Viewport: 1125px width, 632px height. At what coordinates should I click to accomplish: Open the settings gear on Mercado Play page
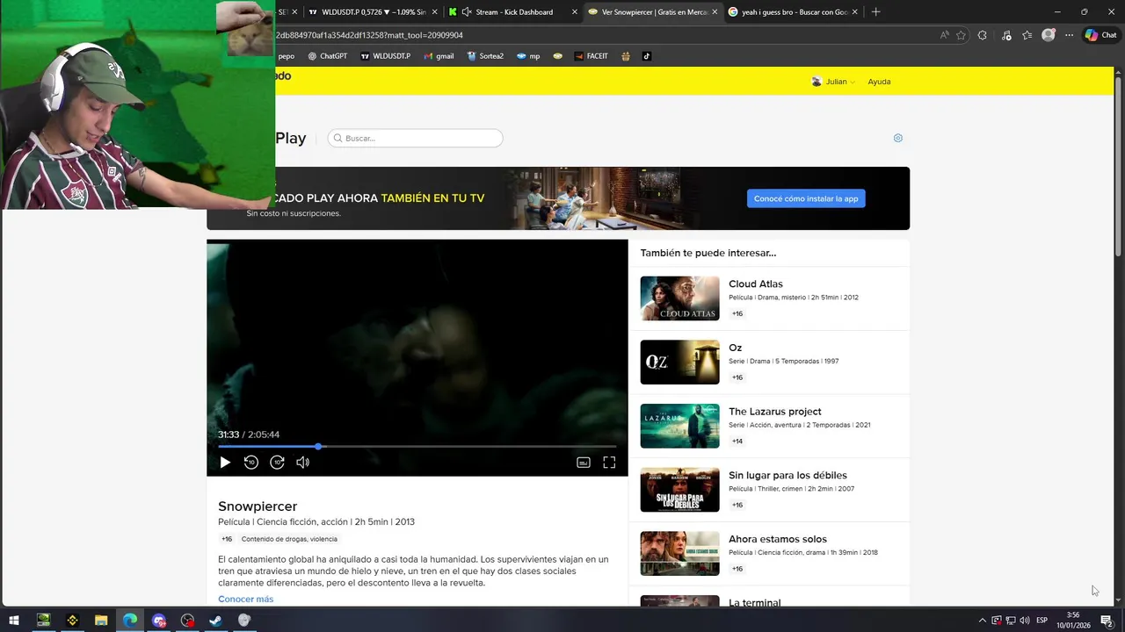tap(897, 138)
